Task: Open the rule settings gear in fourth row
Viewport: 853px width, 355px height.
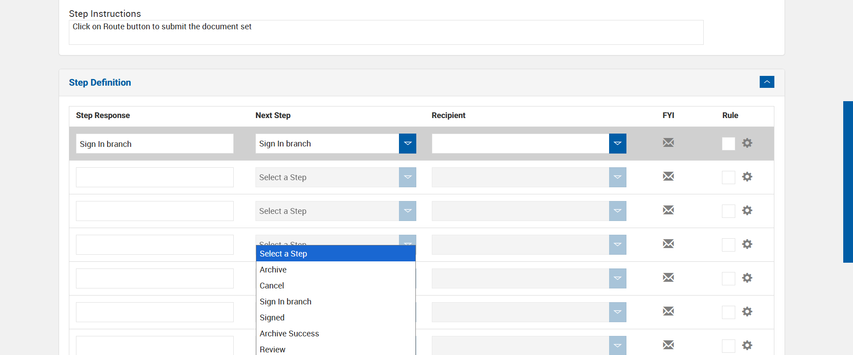Action: (747, 244)
